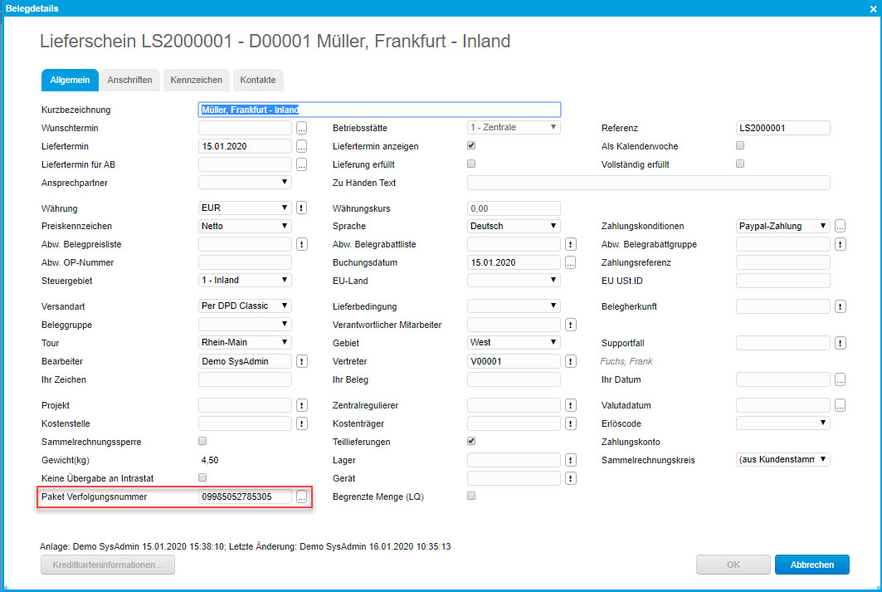Viewport: 882px width, 592px height.
Task: Expand the Preiskennzeichen dropdown showing Netto
Action: 245,226
